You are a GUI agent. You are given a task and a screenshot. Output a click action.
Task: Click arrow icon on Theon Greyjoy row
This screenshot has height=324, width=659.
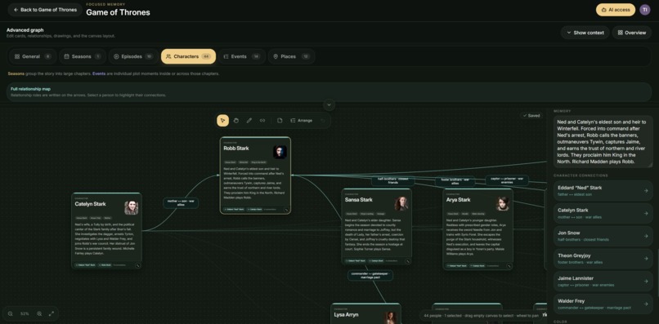click(x=646, y=259)
